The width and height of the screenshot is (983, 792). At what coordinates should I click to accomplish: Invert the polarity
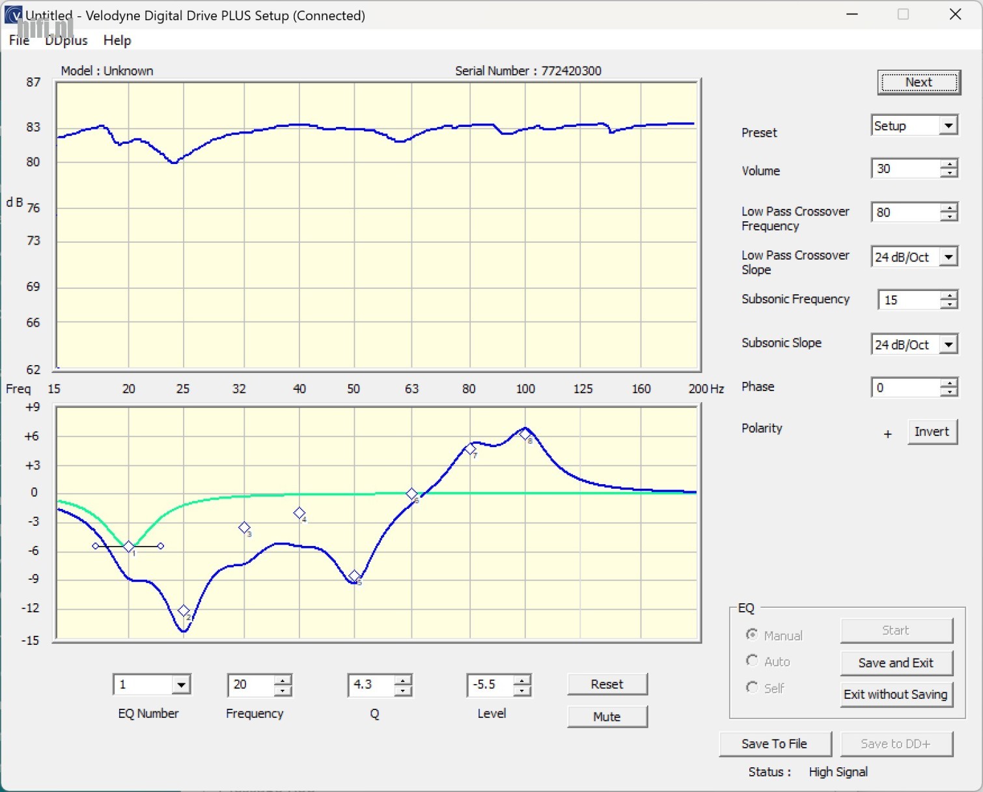pos(932,431)
